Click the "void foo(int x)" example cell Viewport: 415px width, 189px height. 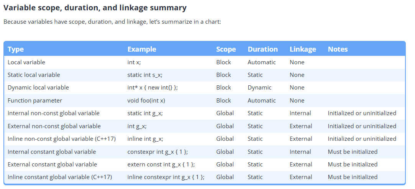(x=146, y=101)
